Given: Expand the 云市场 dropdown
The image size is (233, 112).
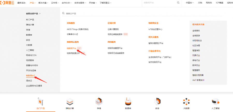Looking at the screenshot, I should coord(55,3).
